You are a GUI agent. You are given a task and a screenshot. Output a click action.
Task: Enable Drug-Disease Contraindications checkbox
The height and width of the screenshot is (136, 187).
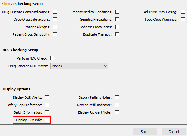(x=55, y=12)
